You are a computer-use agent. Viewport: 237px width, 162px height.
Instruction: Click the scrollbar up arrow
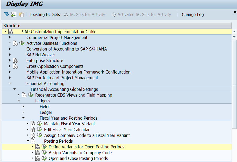tap(234, 32)
